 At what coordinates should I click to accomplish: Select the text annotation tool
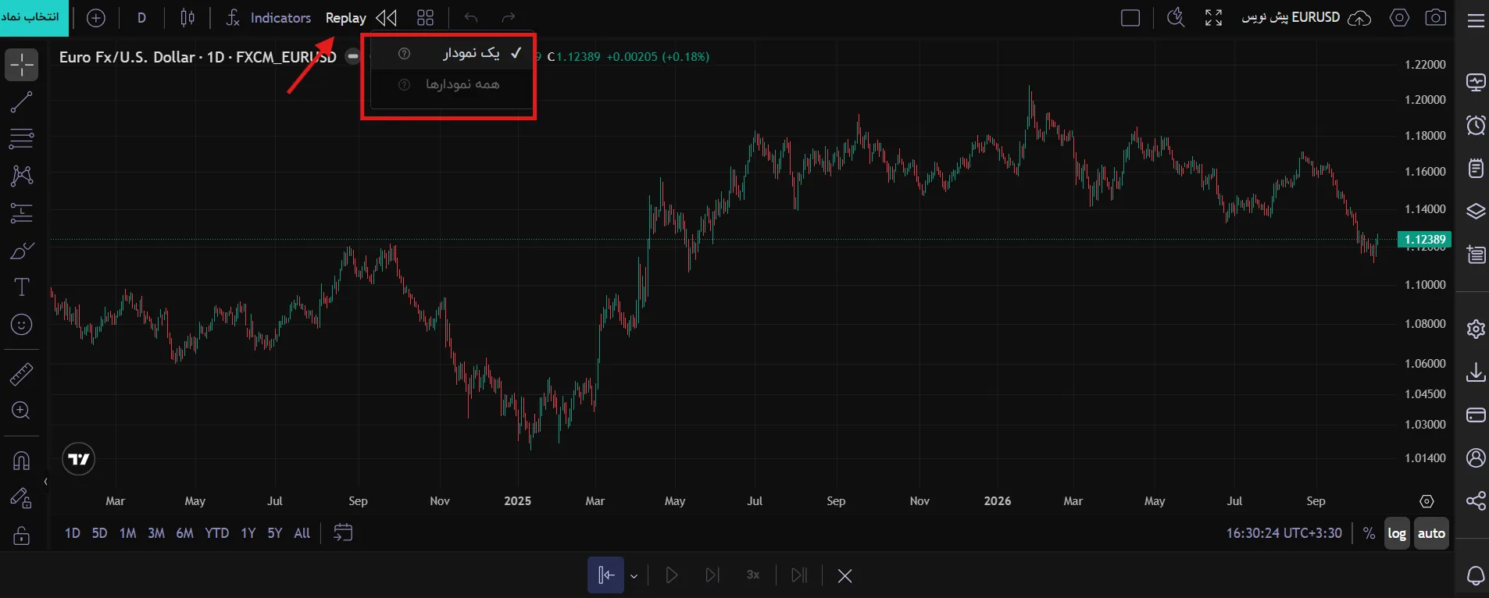point(22,287)
